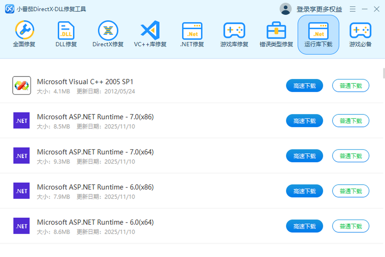The height and width of the screenshot is (257, 385).
Task: Minimize the repair tool window
Action: pyautogui.click(x=364, y=9)
